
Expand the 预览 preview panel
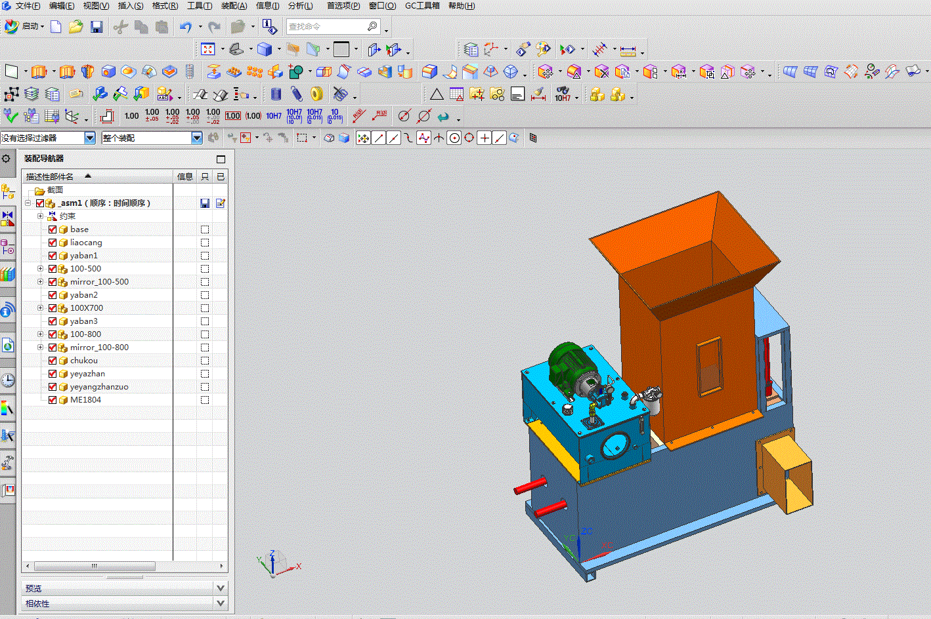pyautogui.click(x=221, y=588)
